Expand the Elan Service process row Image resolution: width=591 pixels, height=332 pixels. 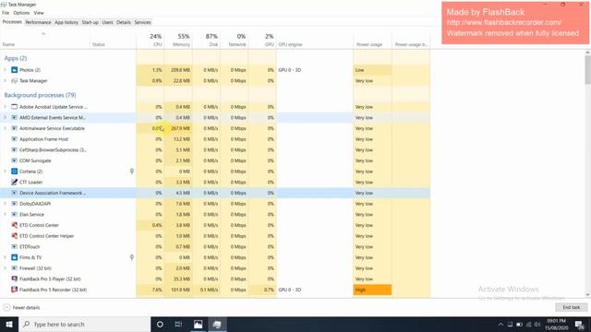(x=6, y=215)
